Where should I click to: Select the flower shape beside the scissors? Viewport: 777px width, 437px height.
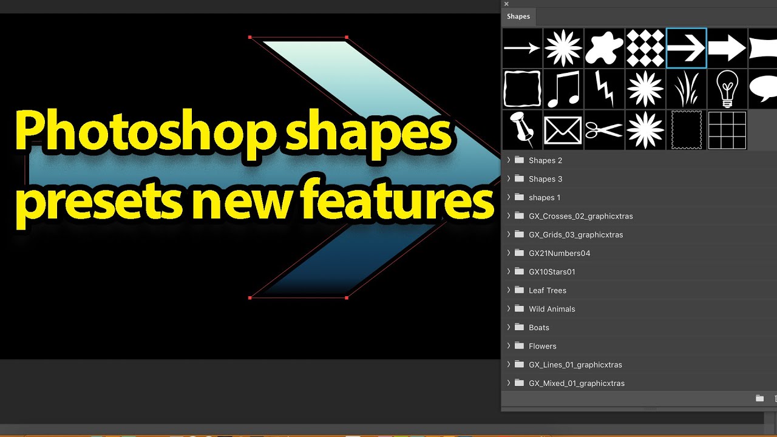[x=645, y=130]
